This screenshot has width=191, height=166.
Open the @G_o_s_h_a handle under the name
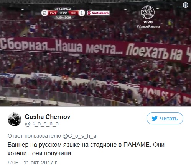(x=42, y=124)
